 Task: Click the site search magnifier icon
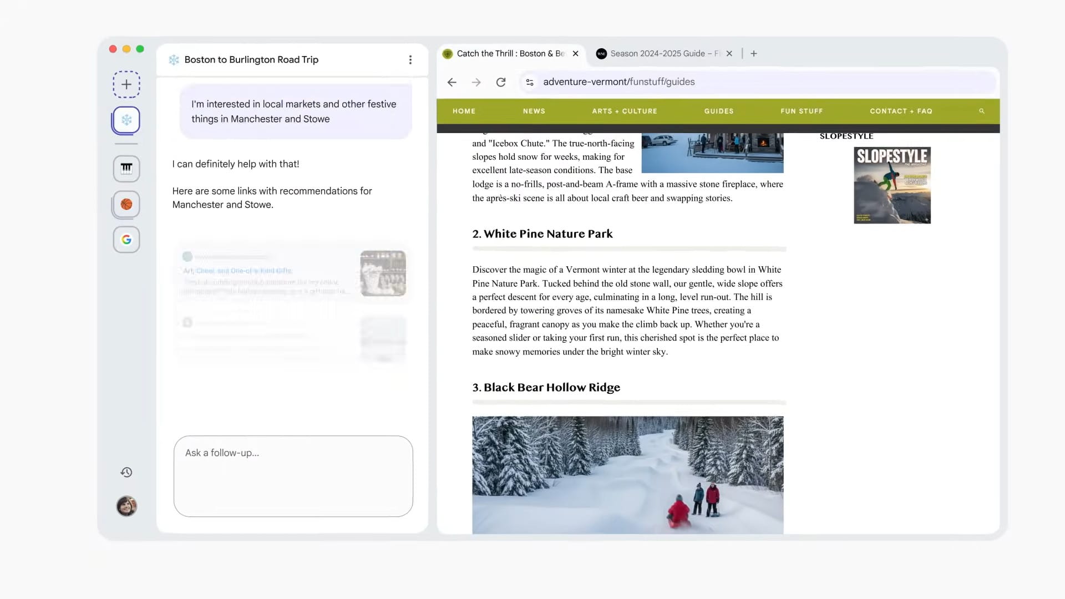(982, 111)
